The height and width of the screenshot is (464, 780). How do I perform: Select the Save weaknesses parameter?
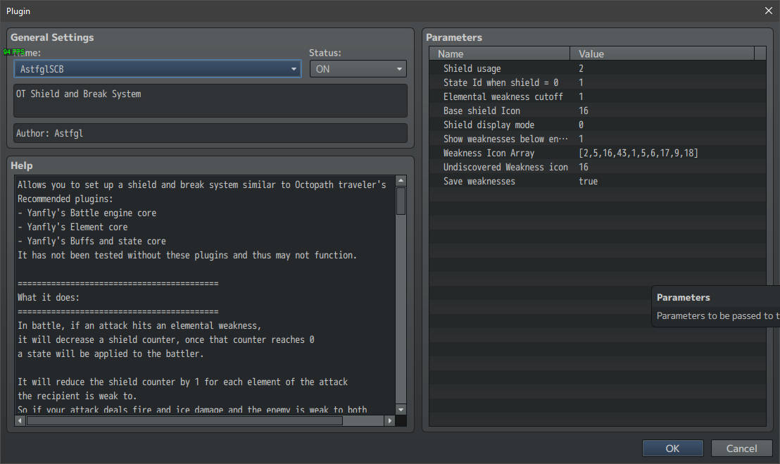(x=598, y=182)
